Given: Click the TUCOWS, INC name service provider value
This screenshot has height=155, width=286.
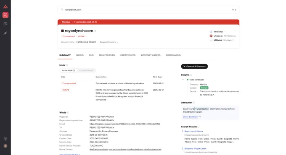Looking at the screenshot, I should click(96, 146).
